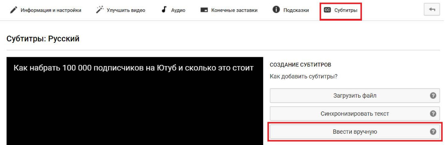
Task: Open the Подсказки tab
Action: tap(291, 10)
